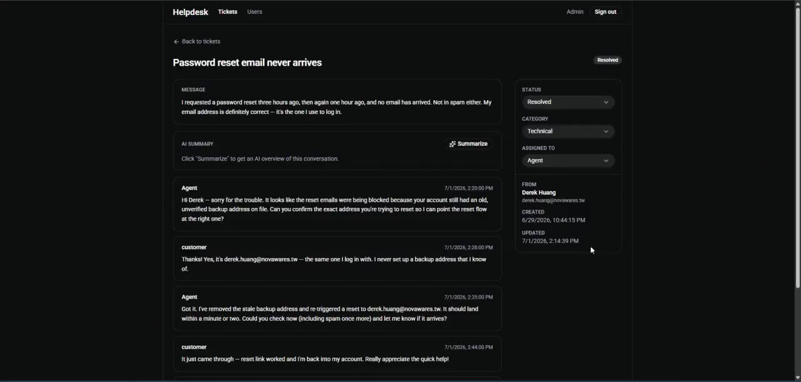Click the Helpdesk logo title

190,12
